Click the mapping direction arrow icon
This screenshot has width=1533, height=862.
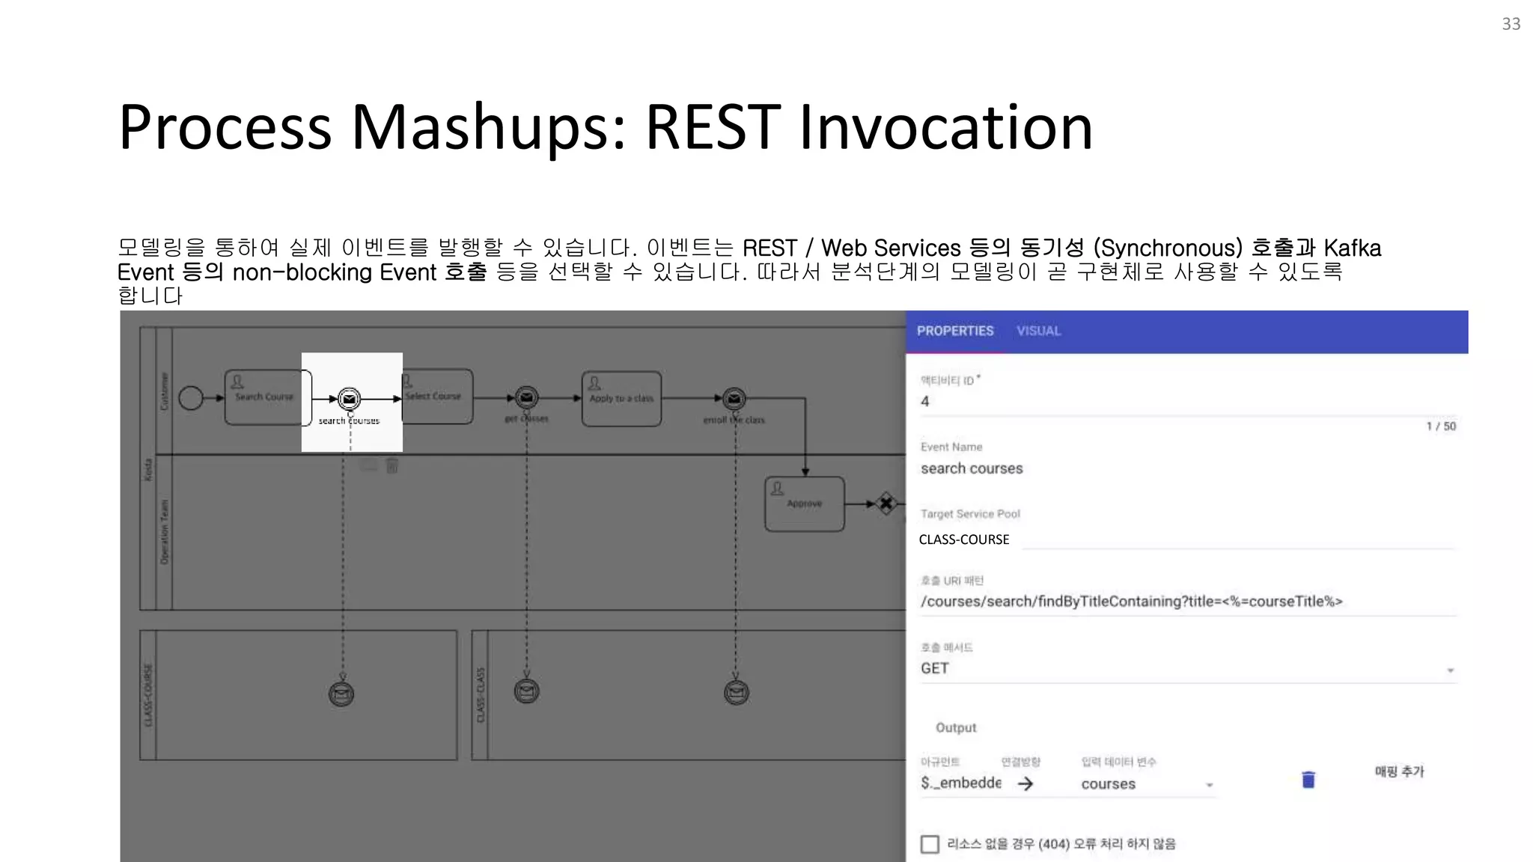coord(1025,783)
